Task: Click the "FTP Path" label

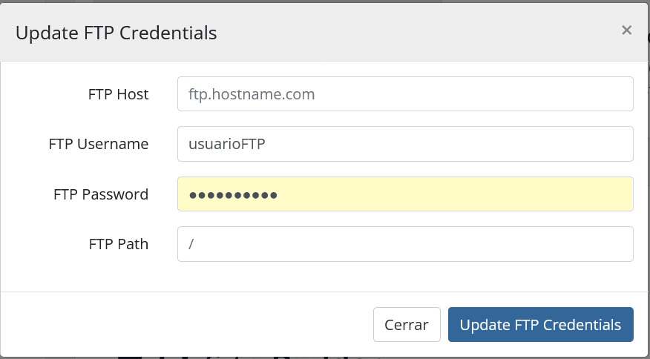Action: pos(117,244)
